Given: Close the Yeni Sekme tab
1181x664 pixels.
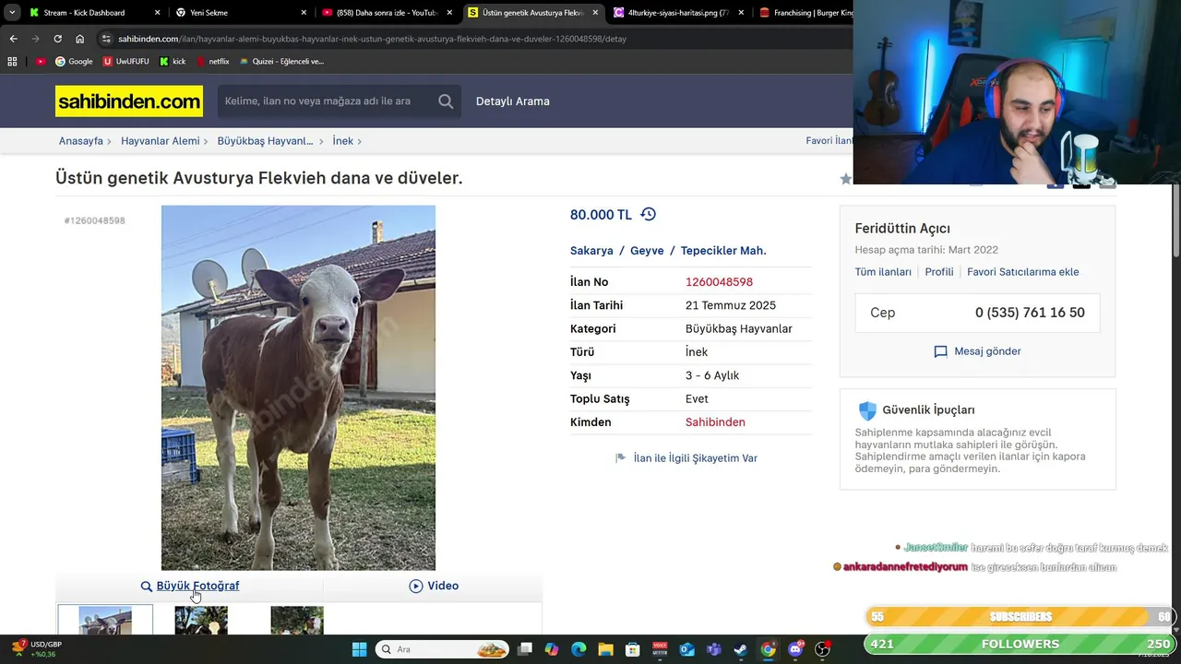Looking at the screenshot, I should tap(304, 13).
